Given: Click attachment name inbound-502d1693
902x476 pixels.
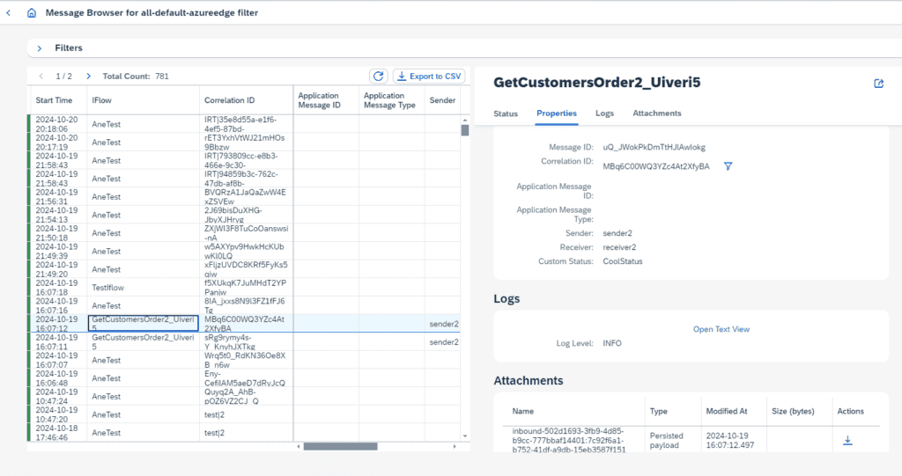Looking at the screenshot, I should (x=569, y=440).
